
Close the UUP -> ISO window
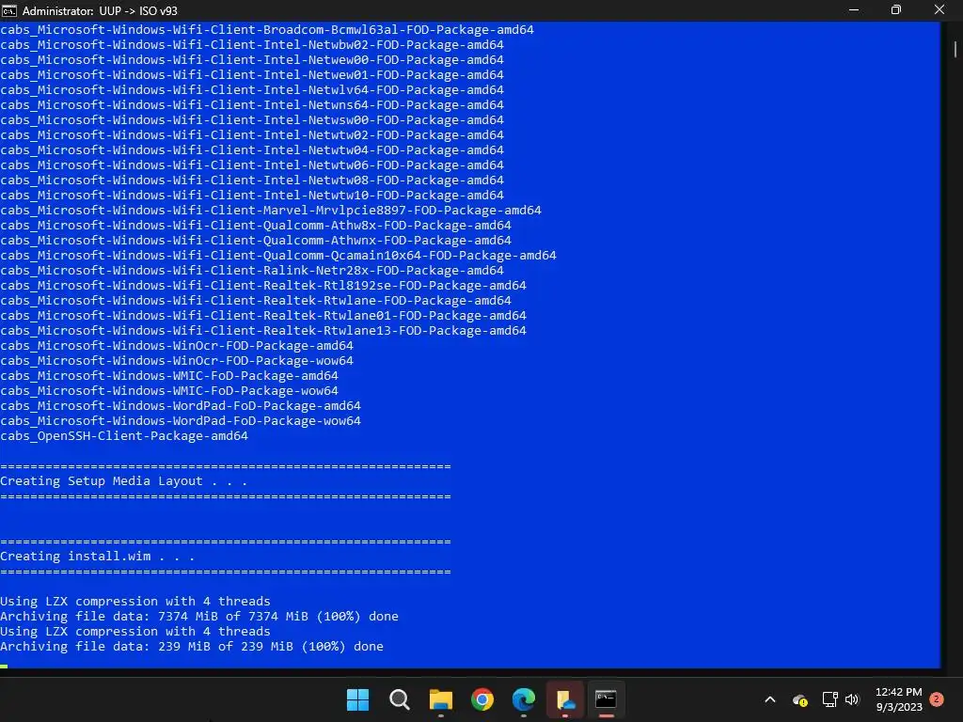pyautogui.click(x=939, y=10)
